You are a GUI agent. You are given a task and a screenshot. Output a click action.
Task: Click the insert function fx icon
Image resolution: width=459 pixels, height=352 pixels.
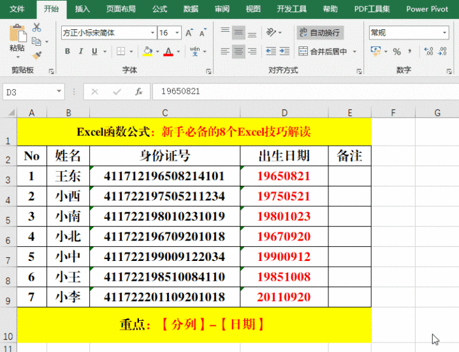click(138, 92)
